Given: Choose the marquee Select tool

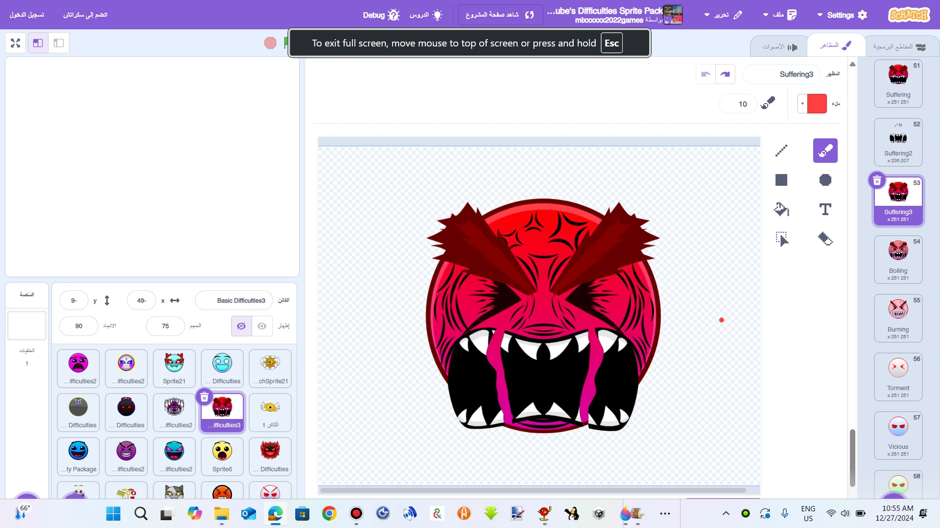Looking at the screenshot, I should click(781, 239).
